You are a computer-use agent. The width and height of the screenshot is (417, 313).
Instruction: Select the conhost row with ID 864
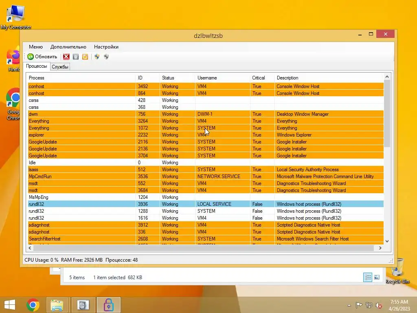click(x=206, y=93)
